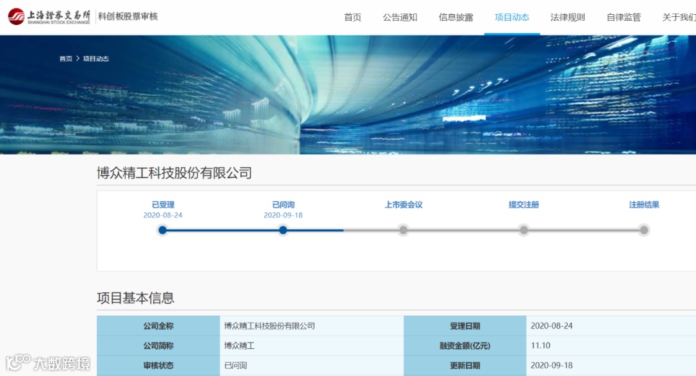Select the 已受理 stage label

click(163, 205)
